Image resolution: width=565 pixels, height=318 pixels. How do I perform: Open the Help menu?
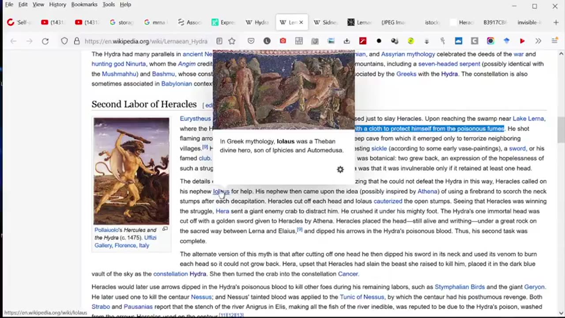coord(125,4)
